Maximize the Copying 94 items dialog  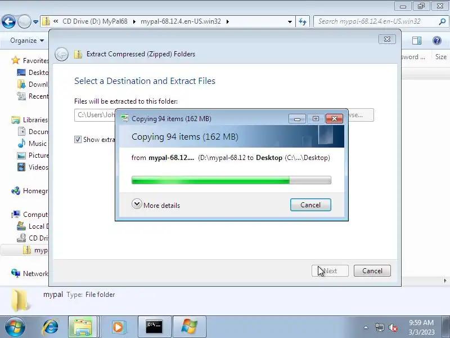316,119
